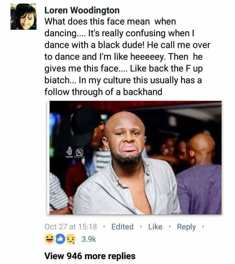Click the sad crying reaction emoji
Image resolution: width=235 pixels, height=264 pixels.
tap(71, 239)
